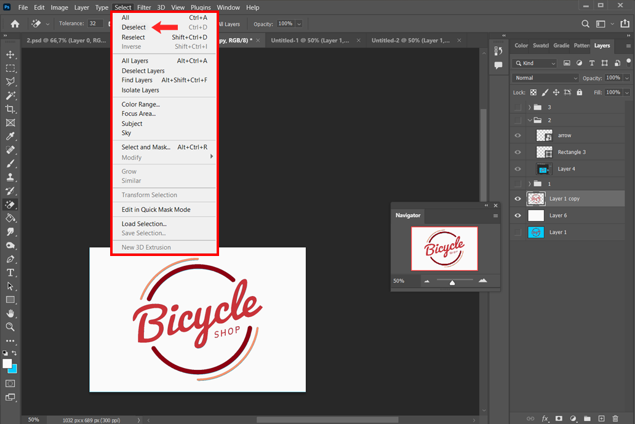Viewport: 635px width, 424px height.
Task: Click Layer 6 thumbnail
Action: point(536,215)
